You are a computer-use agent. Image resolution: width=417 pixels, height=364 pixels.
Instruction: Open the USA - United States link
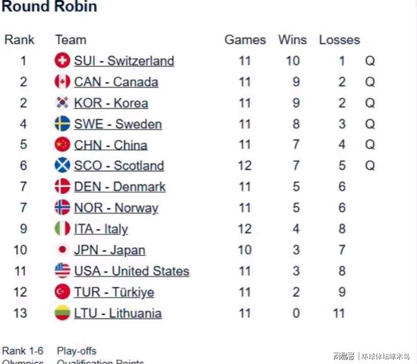[x=132, y=271]
